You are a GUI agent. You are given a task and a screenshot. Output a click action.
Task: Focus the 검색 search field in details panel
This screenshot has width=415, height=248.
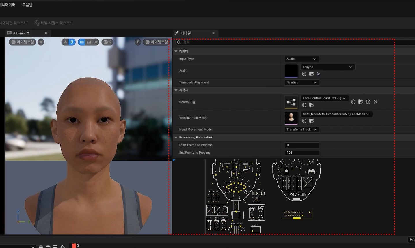pos(295,42)
